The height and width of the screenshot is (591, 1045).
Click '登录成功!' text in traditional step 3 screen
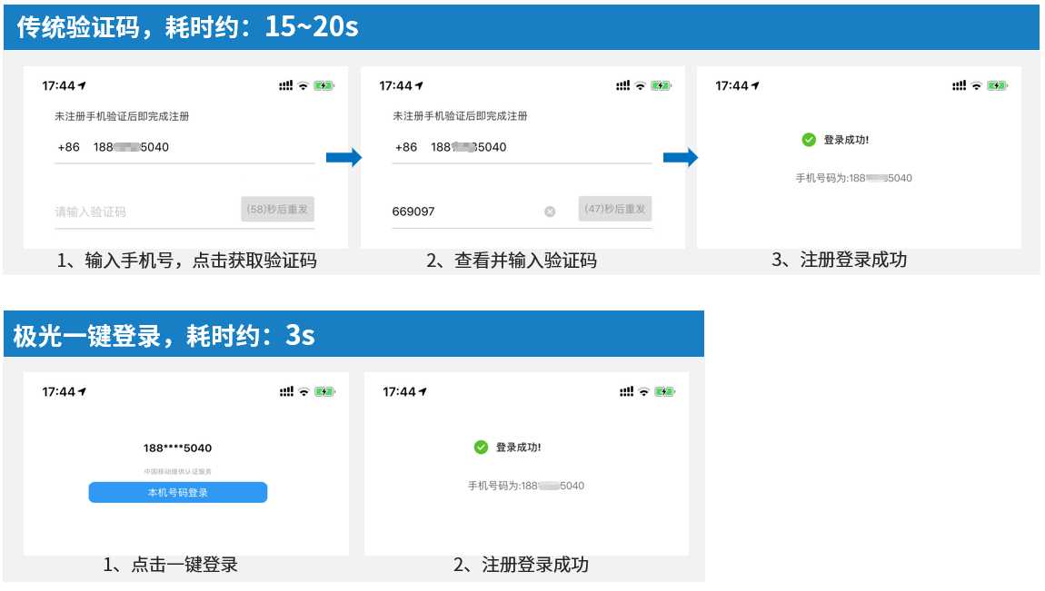point(846,140)
